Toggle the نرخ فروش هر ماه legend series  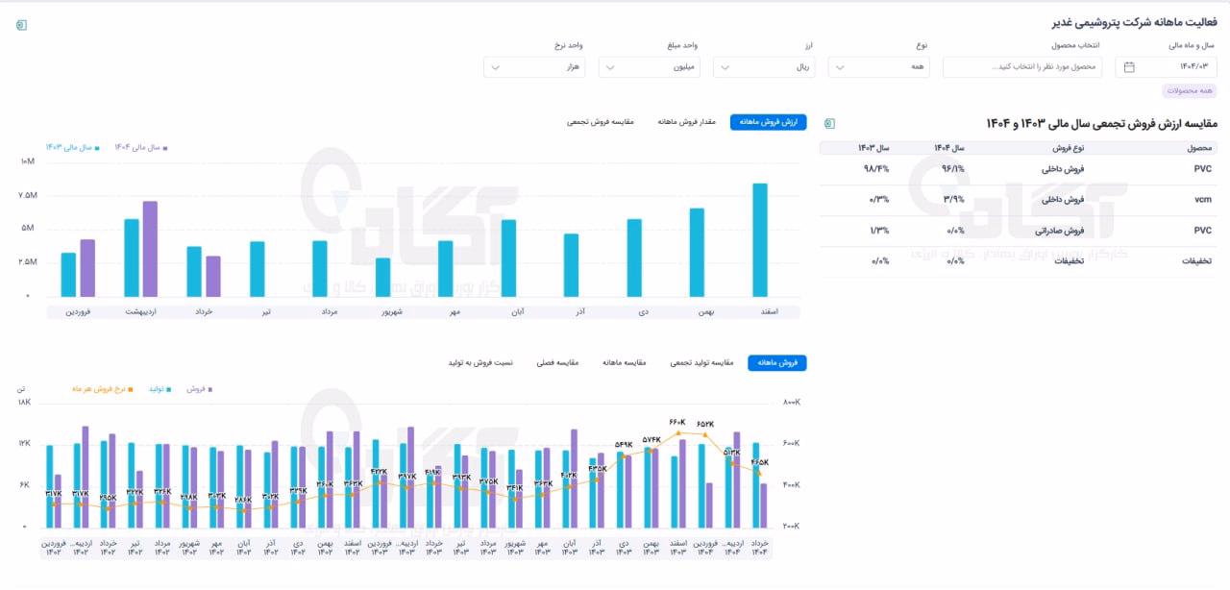click(x=101, y=389)
